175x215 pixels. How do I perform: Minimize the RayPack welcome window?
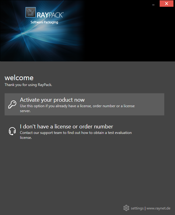(153, 5)
